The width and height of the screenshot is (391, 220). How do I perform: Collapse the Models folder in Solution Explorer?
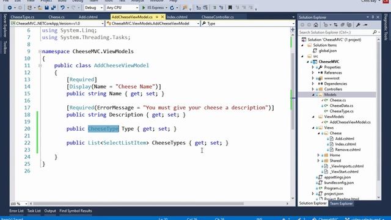(313, 95)
